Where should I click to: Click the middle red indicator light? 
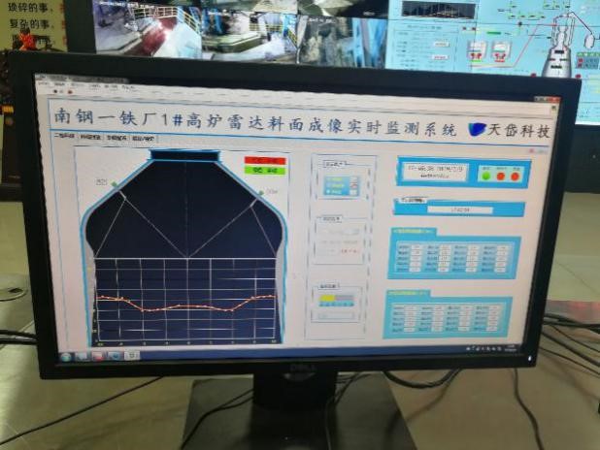[x=501, y=176]
